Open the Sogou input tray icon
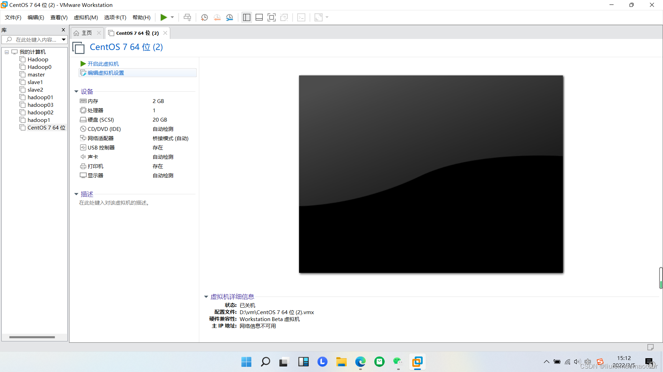The width and height of the screenshot is (663, 372). [x=600, y=362]
